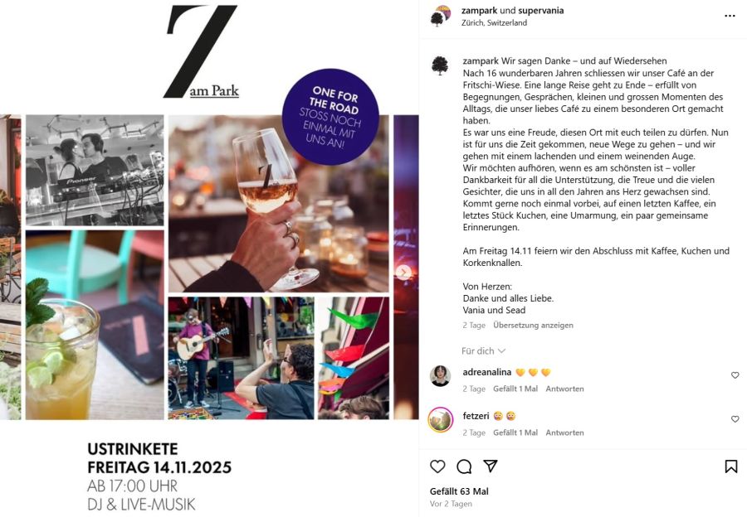Image resolution: width=747 pixels, height=517 pixels.
Task: Open the fetzeri username link
Action: [x=476, y=416]
